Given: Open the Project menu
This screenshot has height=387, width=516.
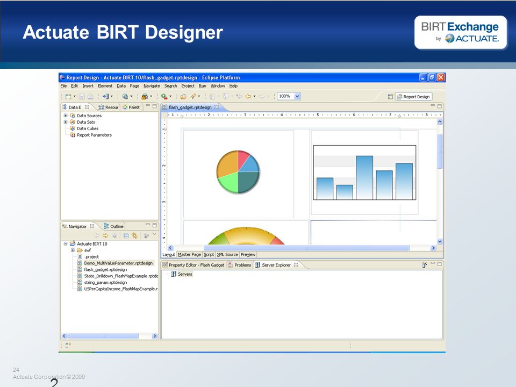Looking at the screenshot, I should pos(188,86).
